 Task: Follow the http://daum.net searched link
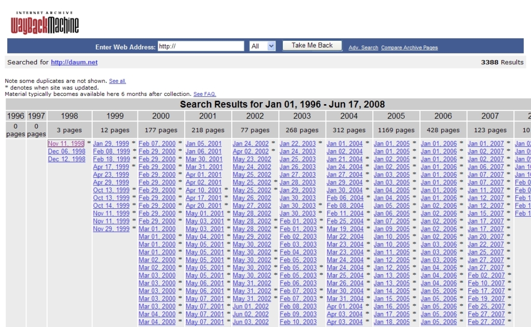click(74, 62)
